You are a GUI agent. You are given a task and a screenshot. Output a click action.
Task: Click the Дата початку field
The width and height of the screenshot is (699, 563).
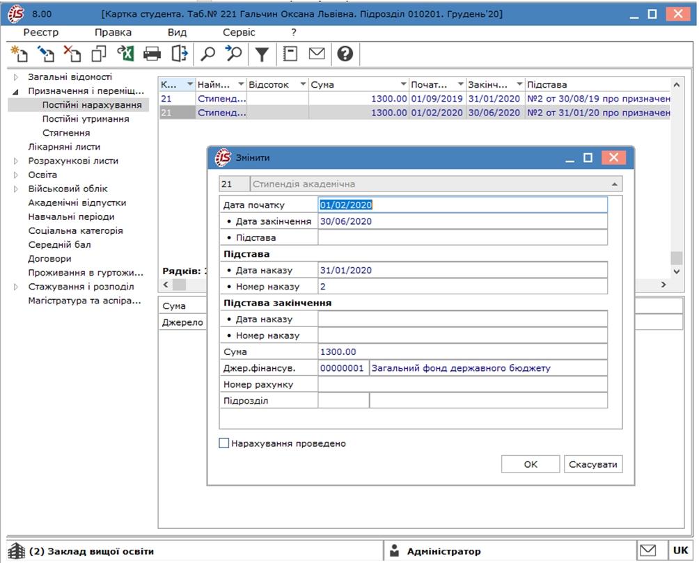tap(463, 205)
